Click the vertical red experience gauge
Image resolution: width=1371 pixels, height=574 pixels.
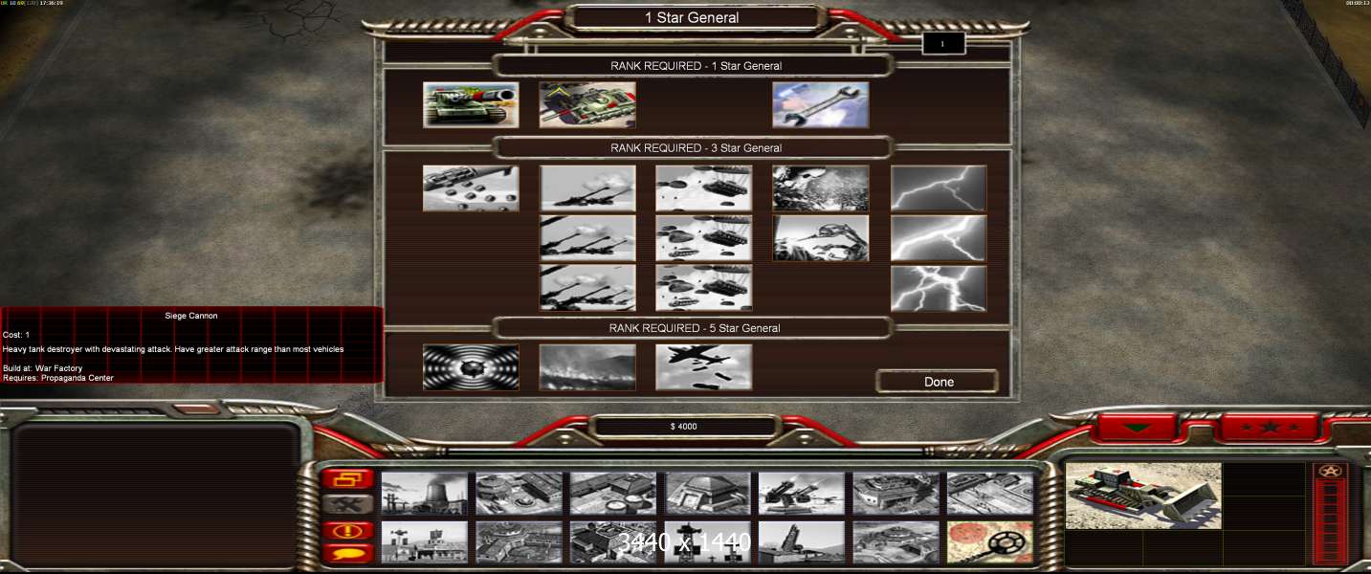[1330, 521]
